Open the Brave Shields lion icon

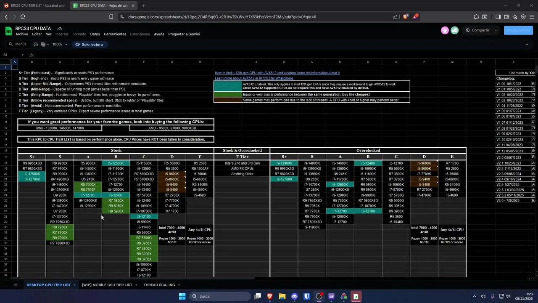(405, 17)
